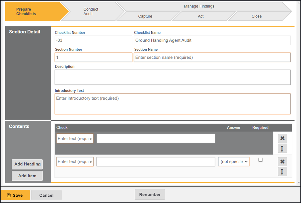
Task: Click the Section Number field
Action: [x=93, y=57]
